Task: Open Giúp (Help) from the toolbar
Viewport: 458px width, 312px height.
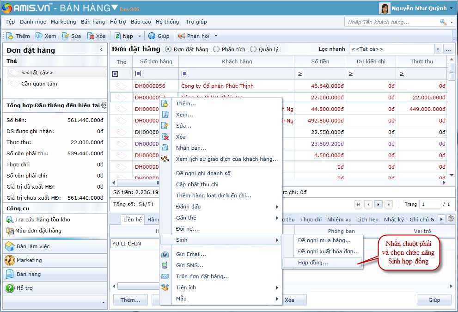Action: point(152,36)
